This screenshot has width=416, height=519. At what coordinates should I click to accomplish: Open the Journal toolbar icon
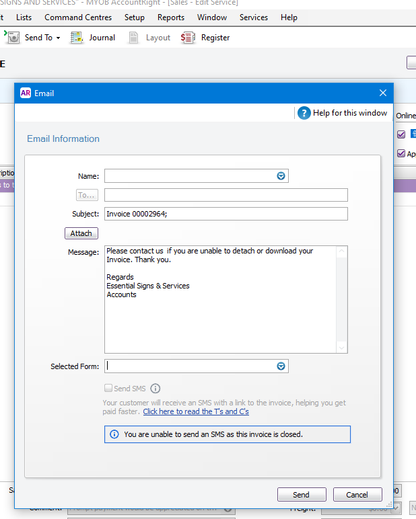(77, 38)
